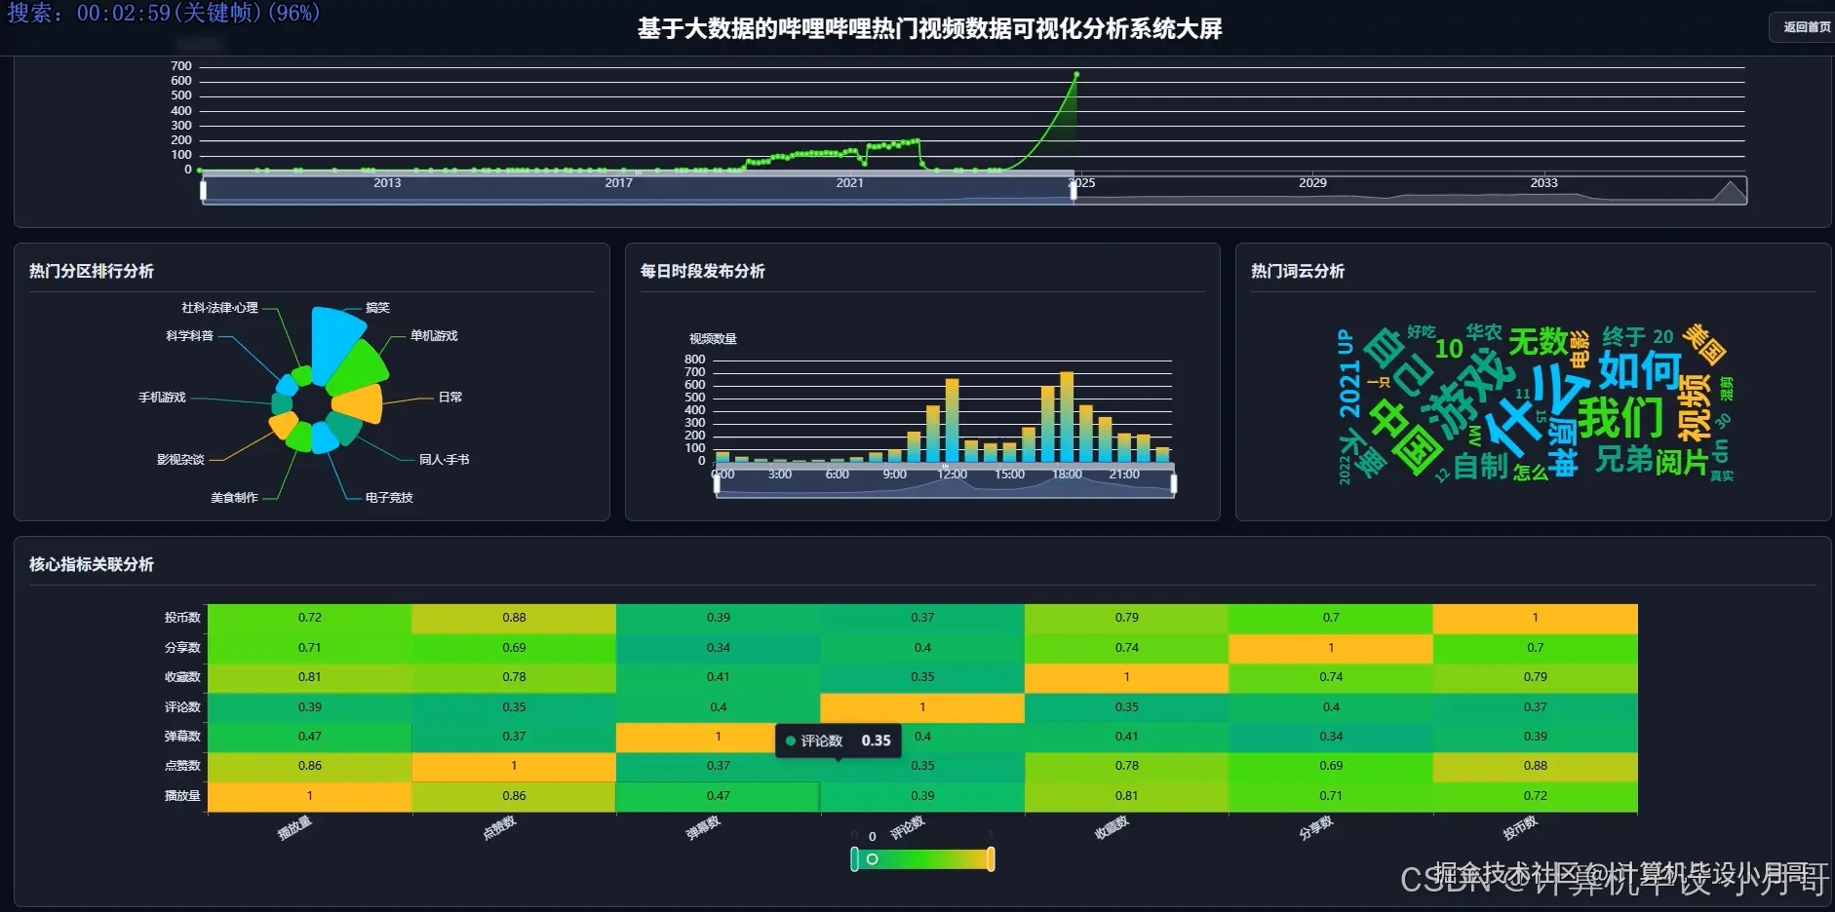
Task: Click the 热门词云分析 panel title
Action: tap(1298, 271)
